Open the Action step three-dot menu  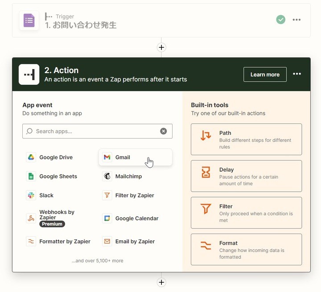[296, 74]
